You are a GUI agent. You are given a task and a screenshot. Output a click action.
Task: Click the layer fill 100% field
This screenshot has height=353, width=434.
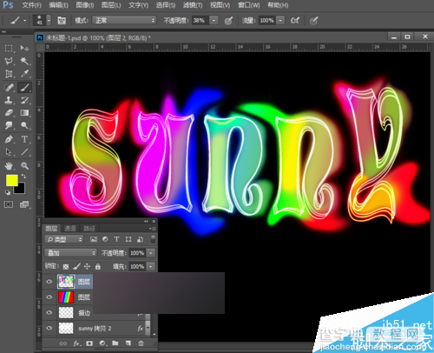click(137, 266)
